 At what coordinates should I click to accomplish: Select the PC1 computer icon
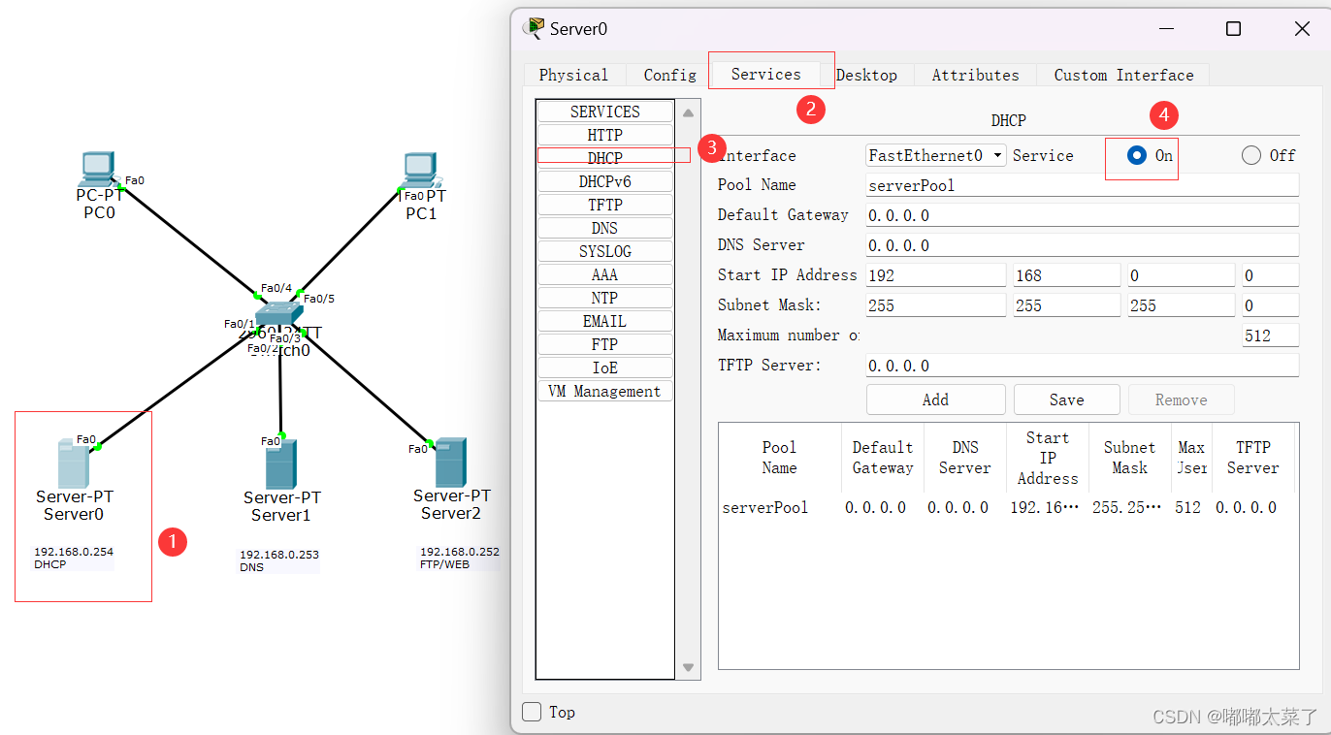pos(420,170)
